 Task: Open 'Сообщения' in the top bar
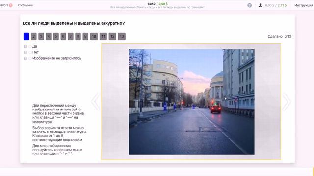(25, 5)
